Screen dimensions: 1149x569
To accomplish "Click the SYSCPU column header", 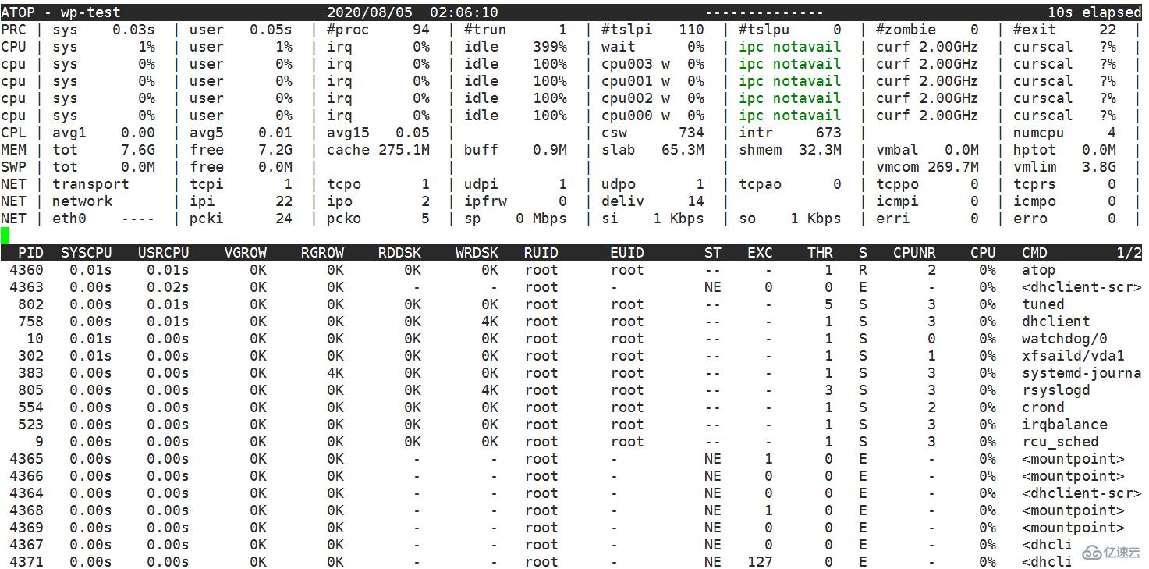I will (87, 253).
